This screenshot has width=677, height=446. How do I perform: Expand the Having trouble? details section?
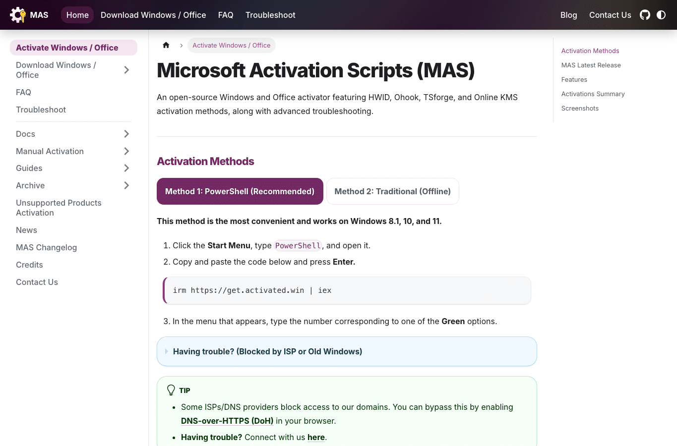[x=347, y=351]
